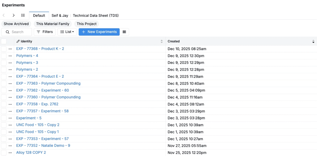Open ellipsis menu for EXP - 77358 row

(10, 104)
